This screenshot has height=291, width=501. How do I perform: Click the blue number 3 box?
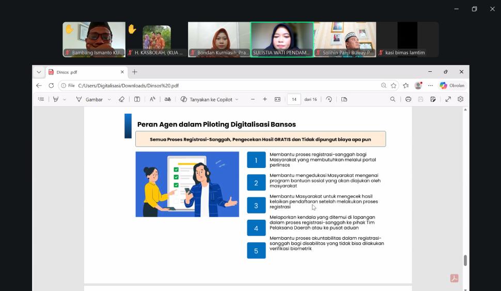pyautogui.click(x=256, y=205)
